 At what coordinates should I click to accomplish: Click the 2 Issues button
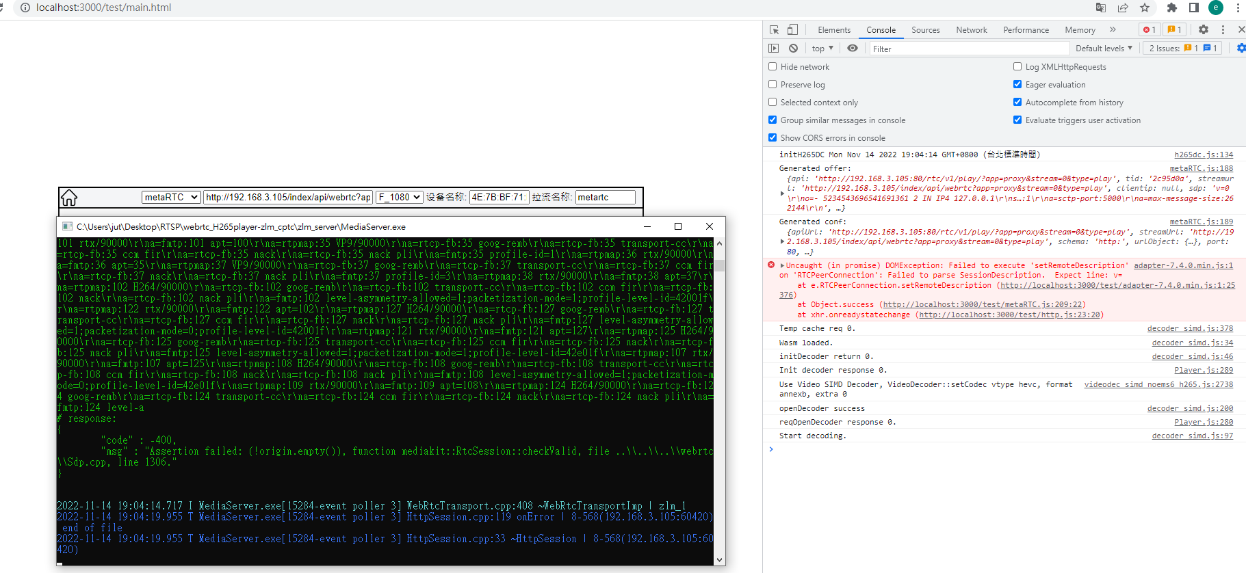point(1183,48)
